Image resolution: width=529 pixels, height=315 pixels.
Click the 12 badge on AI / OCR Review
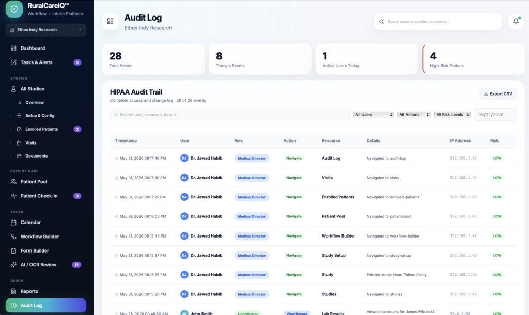[76, 265]
